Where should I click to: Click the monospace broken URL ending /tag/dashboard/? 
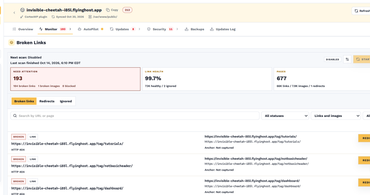[67, 188]
